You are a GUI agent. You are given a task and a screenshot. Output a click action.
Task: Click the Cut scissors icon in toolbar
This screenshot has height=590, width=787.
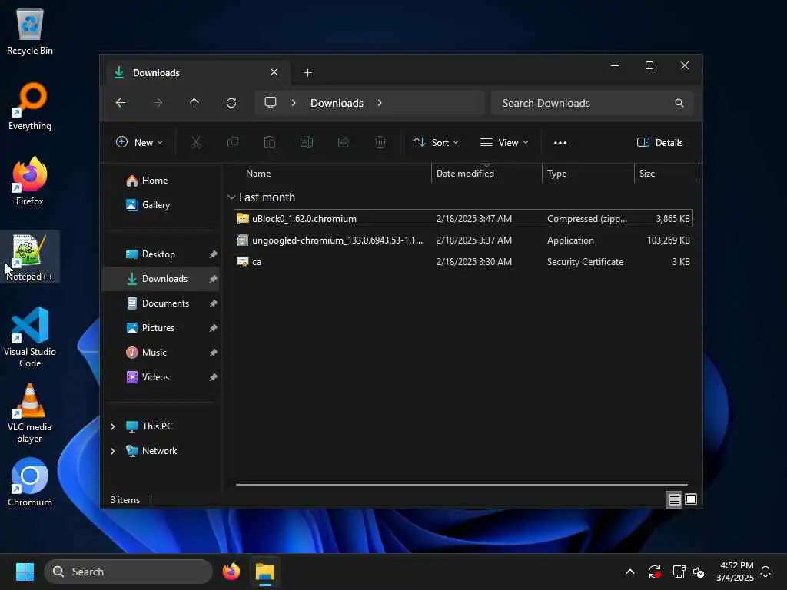click(196, 142)
